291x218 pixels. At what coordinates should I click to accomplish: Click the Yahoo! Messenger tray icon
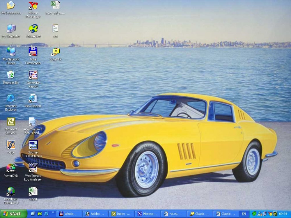pos(270,214)
